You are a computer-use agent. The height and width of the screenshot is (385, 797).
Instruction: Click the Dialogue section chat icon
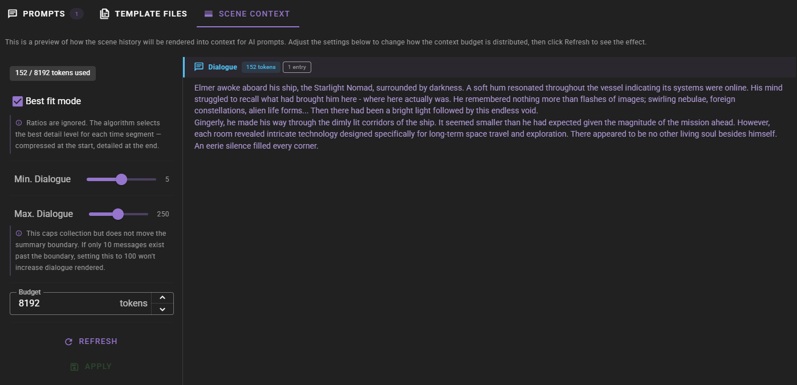(199, 67)
